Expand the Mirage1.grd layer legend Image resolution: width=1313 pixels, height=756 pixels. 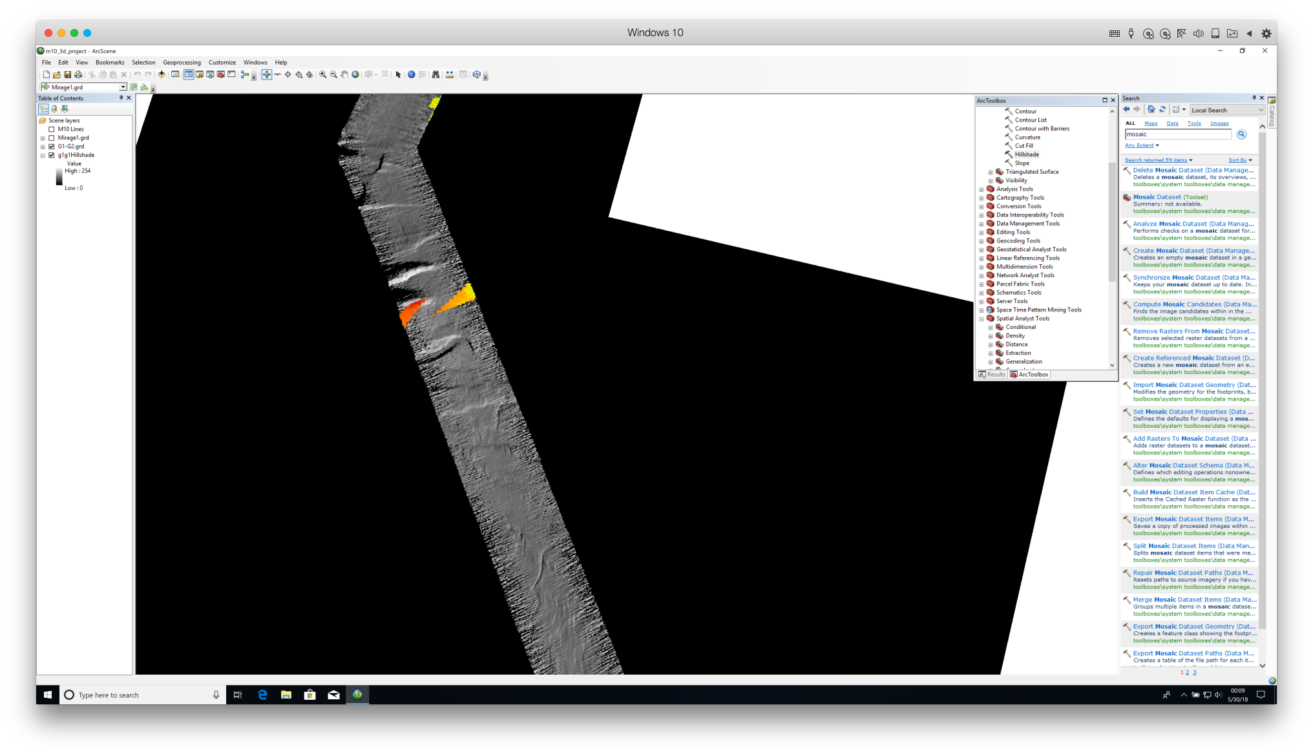[x=43, y=138]
